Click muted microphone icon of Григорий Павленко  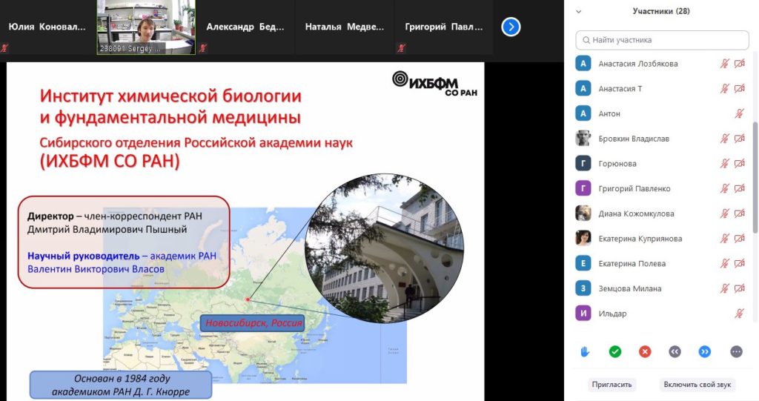(725, 188)
